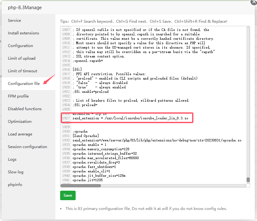Select the Configuration menu item
Viewport: 257px width, 221px height.
[20, 46]
